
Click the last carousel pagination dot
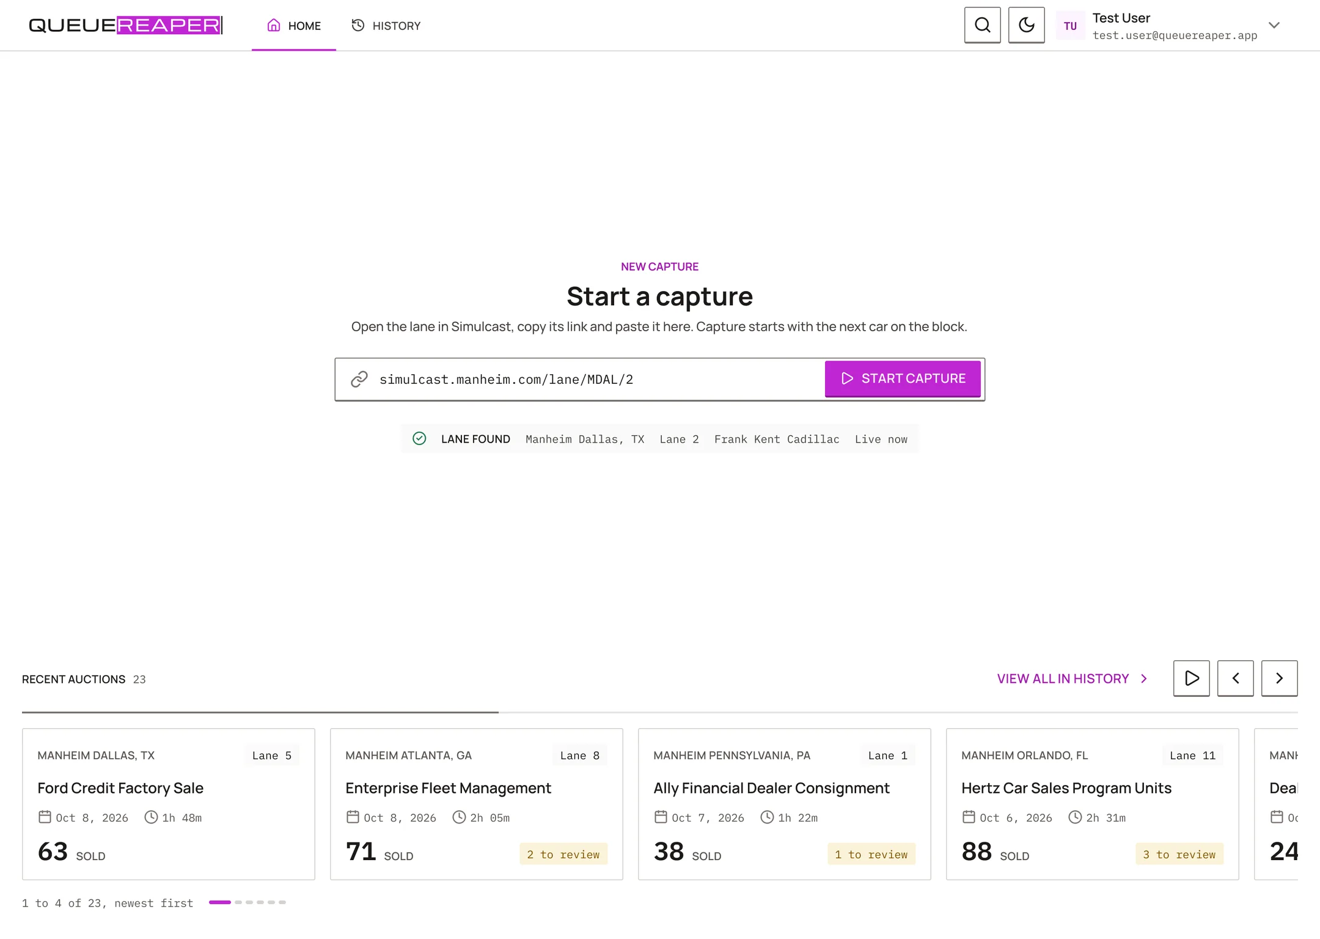click(x=282, y=902)
